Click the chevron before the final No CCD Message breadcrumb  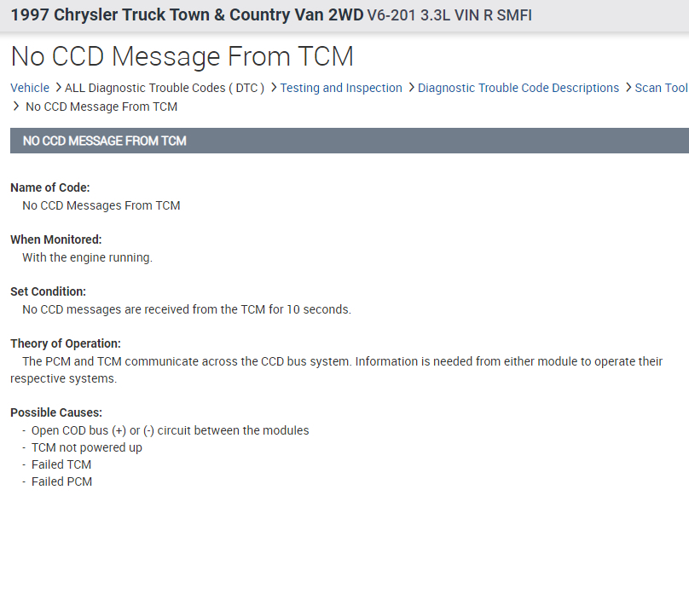coord(16,107)
